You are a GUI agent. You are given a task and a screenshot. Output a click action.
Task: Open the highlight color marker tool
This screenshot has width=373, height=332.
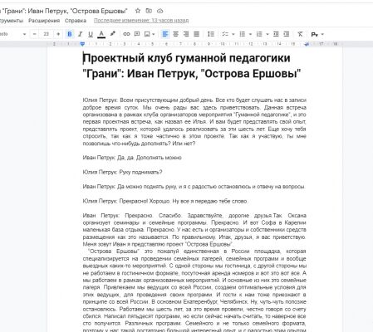click(x=112, y=34)
